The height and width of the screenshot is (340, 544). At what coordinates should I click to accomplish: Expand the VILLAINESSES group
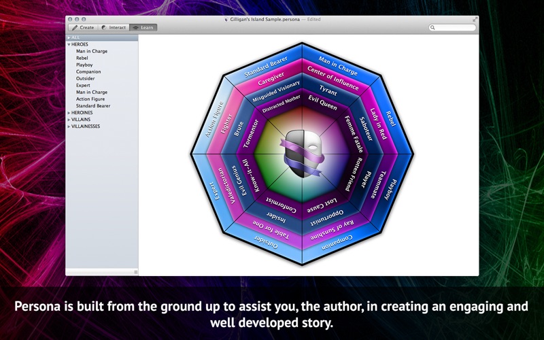(x=69, y=126)
